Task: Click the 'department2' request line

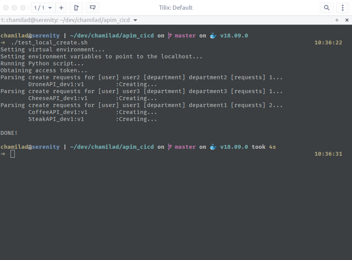Action: point(141,78)
